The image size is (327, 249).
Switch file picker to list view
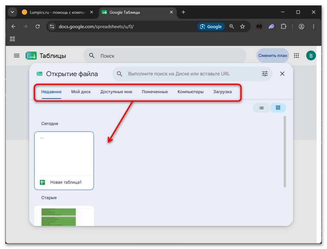click(x=261, y=108)
